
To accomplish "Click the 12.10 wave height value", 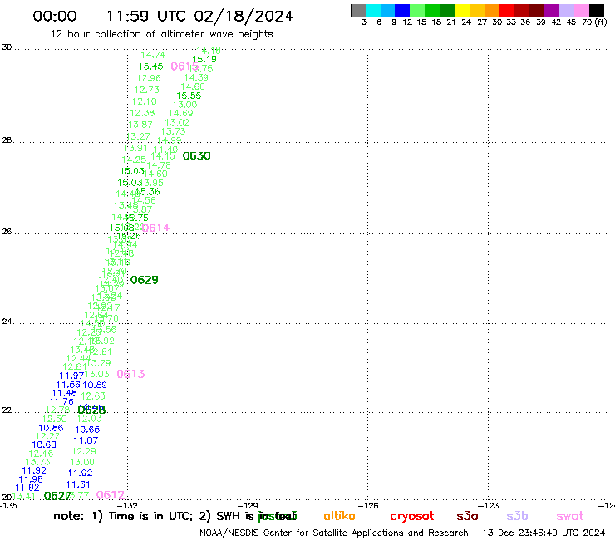I will 145,101.
